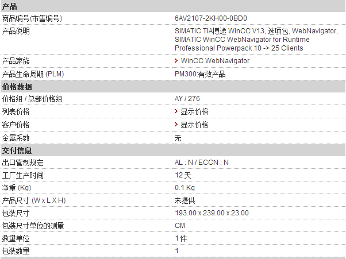The height and width of the screenshot is (259, 346).
Task: Show customer price in 客户价格 row
Action: [194, 125]
